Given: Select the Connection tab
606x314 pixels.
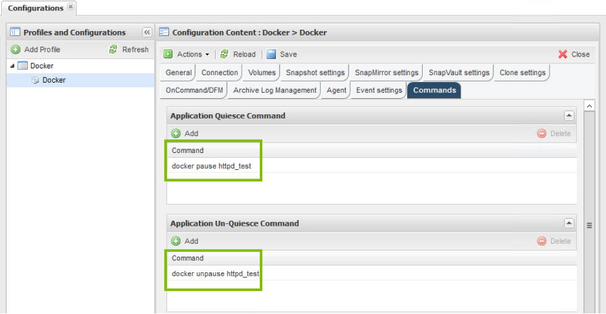Looking at the screenshot, I should 219,73.
